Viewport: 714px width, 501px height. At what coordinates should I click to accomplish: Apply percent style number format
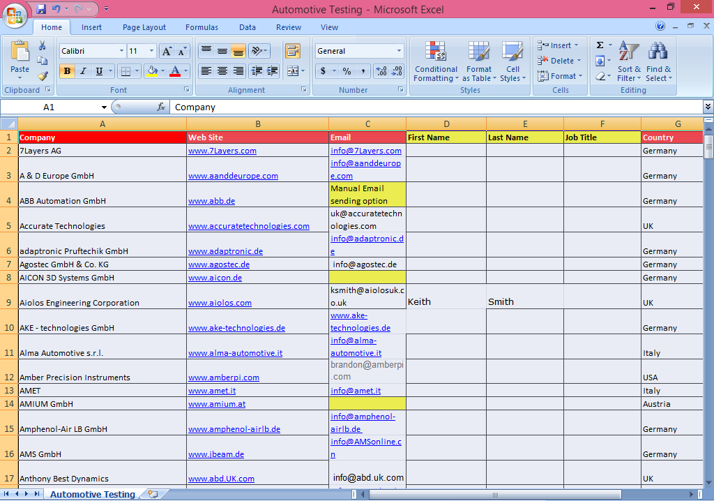coord(347,70)
